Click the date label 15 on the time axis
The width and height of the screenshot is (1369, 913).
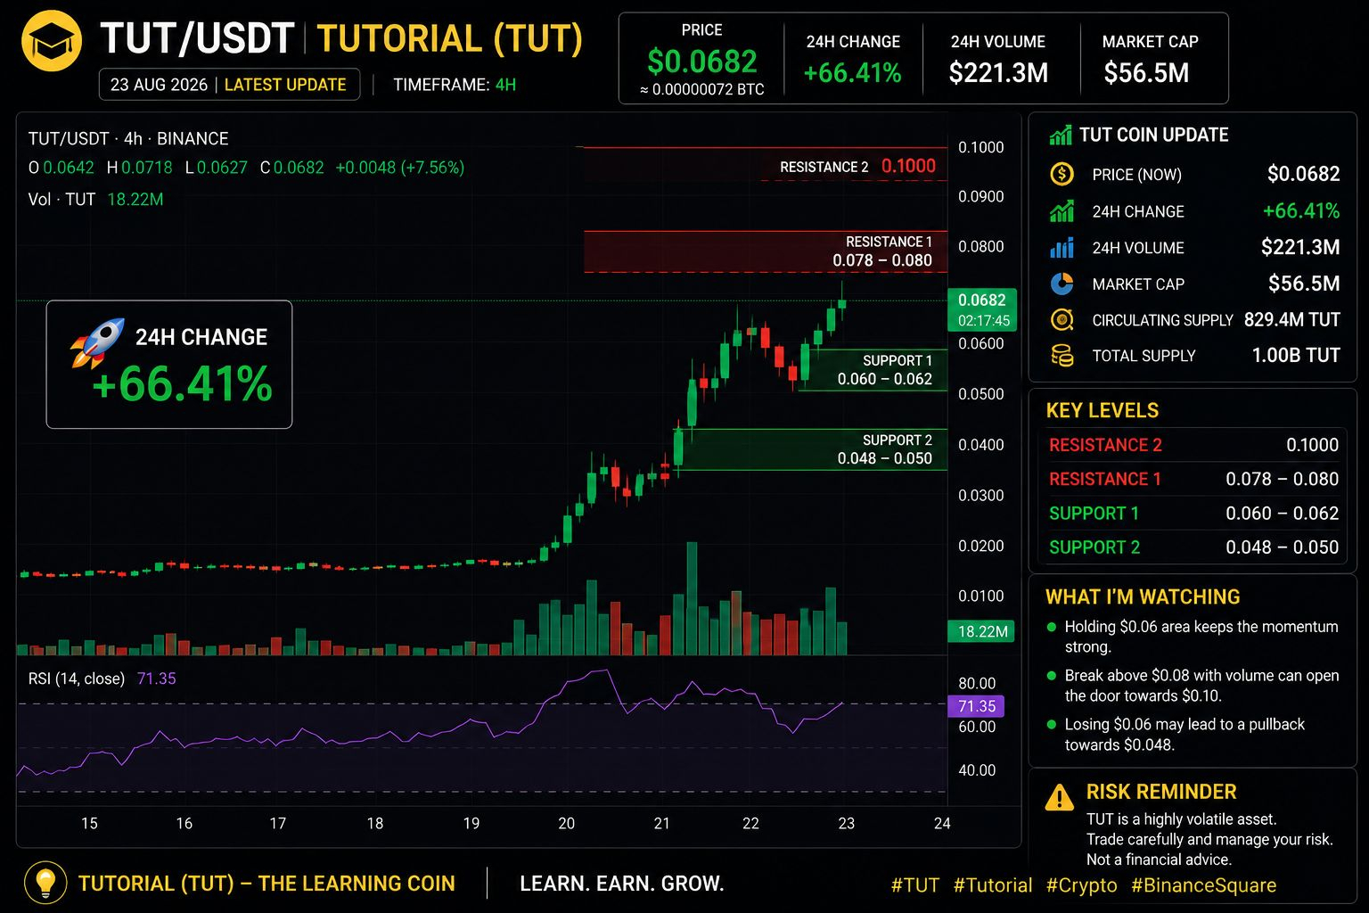coord(89,823)
